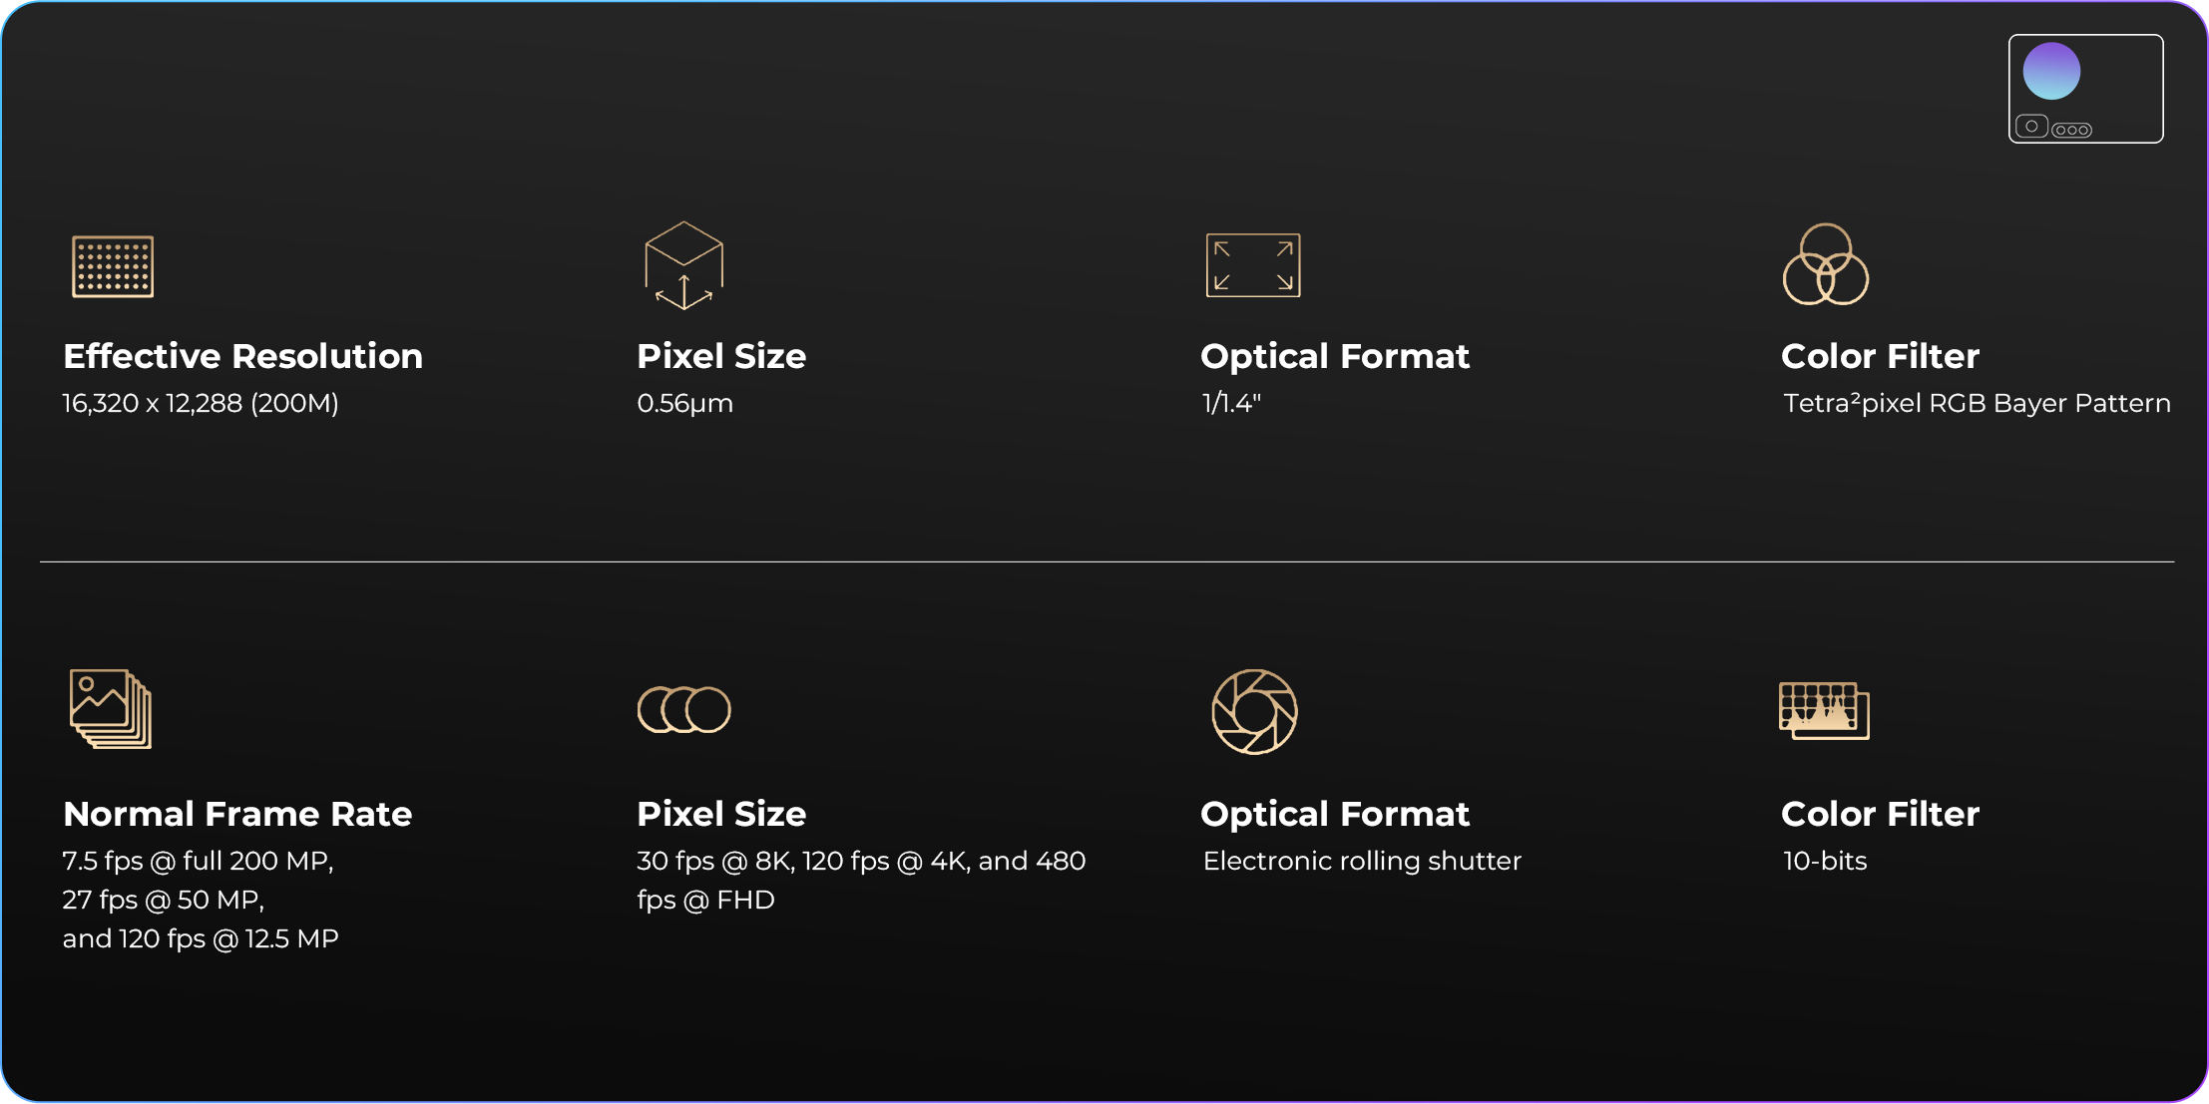Click the aperture shutter icon
The image size is (2209, 1104).
pos(1254,712)
